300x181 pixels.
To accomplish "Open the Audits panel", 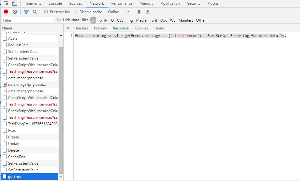I will tap(213, 3).
